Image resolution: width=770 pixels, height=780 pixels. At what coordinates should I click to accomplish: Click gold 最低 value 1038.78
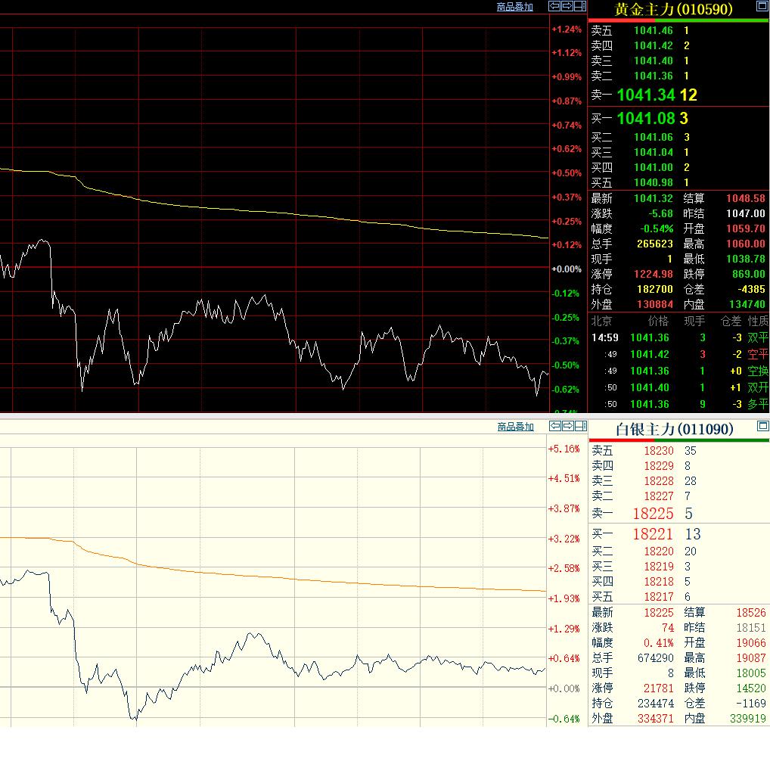pos(745,259)
